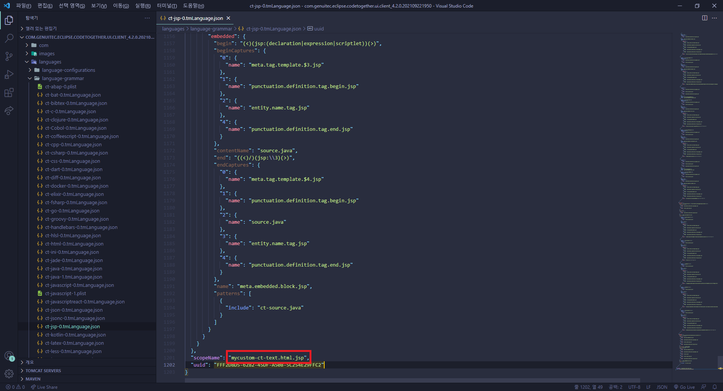Open the Remote Explorer icon
Viewport: 723px width, 391px height.
click(9, 111)
